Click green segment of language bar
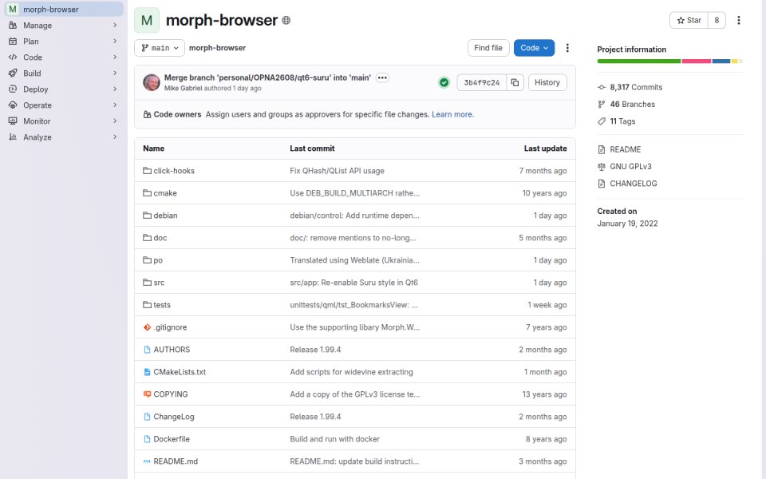The height and width of the screenshot is (479, 766). (639, 61)
